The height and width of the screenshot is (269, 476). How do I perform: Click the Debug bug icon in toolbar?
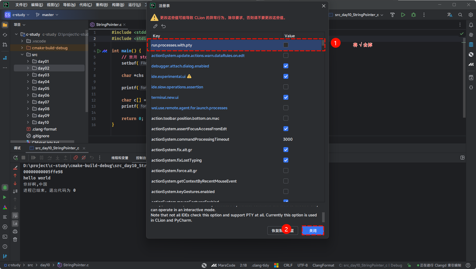pos(414,15)
